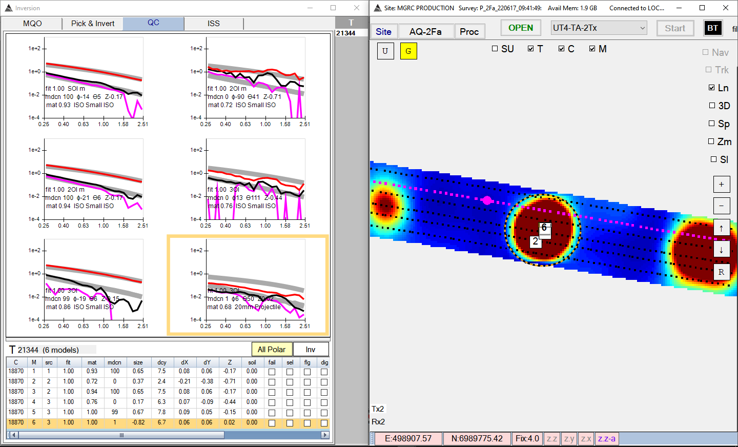Enable the Sp checkbox
The height and width of the screenshot is (447, 738).
pyautogui.click(x=712, y=124)
